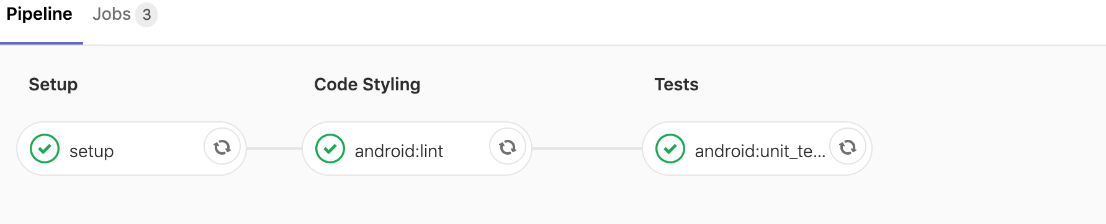
Task: Open the android:lint job link
Action: 398,151
